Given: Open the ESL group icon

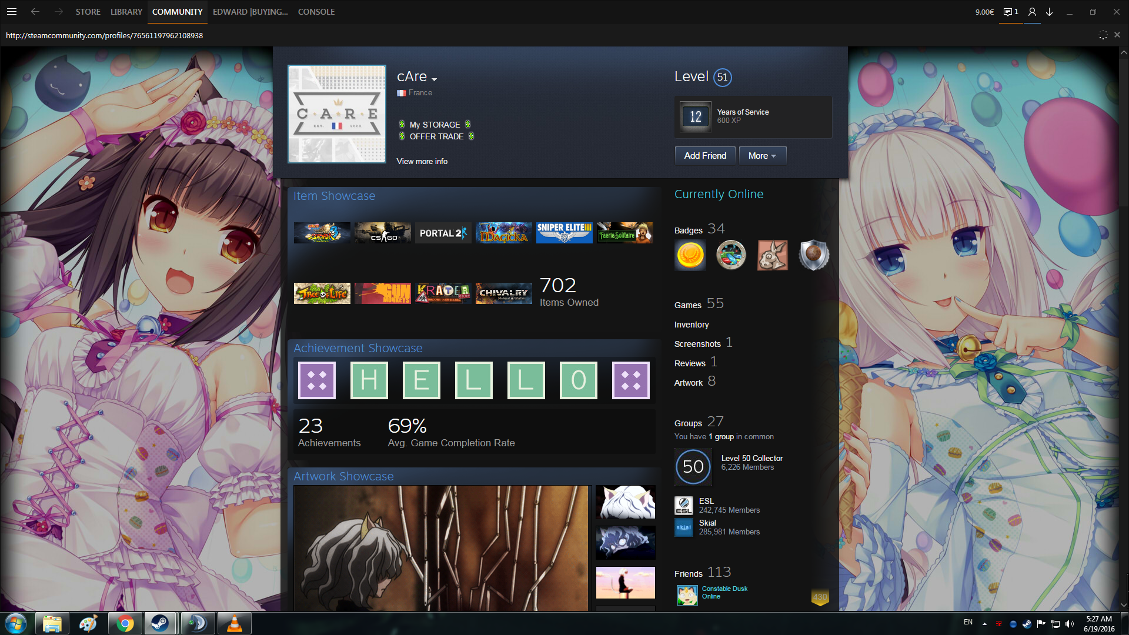Looking at the screenshot, I should click(684, 506).
